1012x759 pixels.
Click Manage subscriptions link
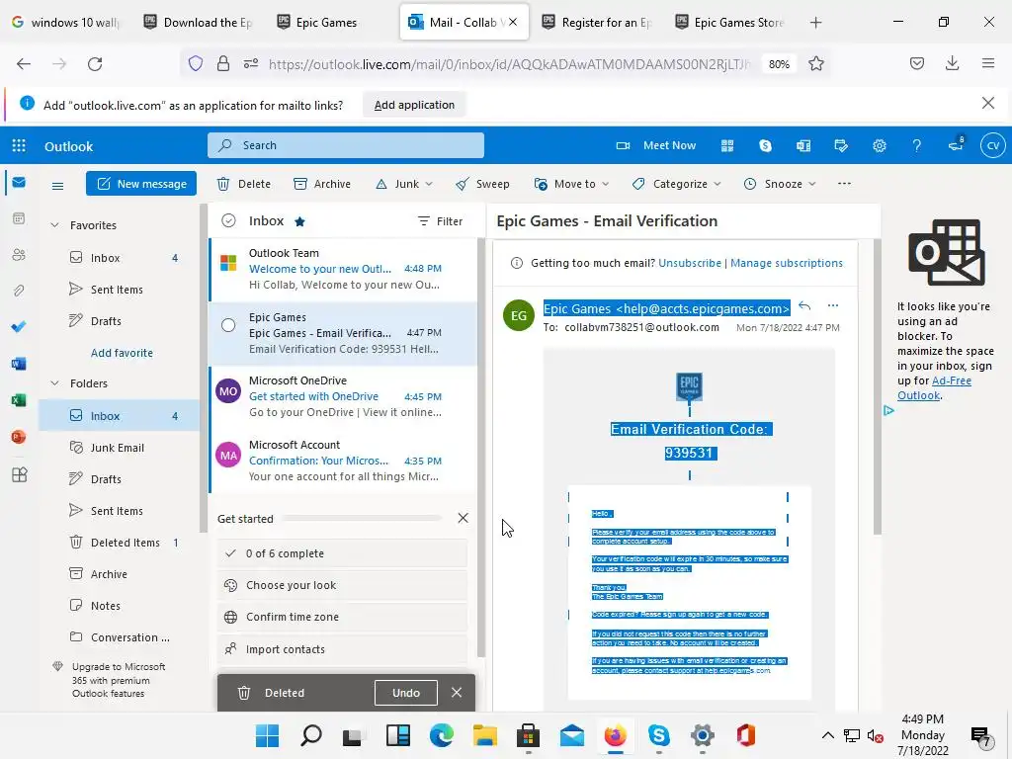point(786,263)
